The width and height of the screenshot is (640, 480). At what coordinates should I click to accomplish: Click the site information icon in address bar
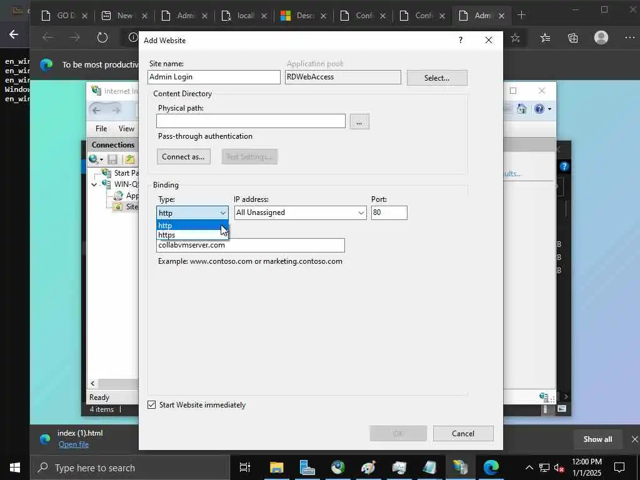[132, 37]
